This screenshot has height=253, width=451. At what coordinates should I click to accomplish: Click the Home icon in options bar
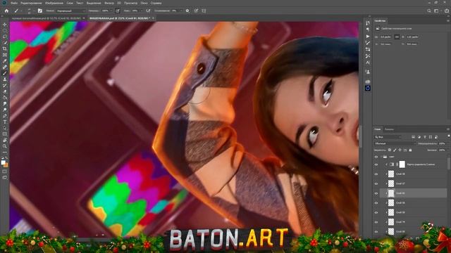point(6,11)
